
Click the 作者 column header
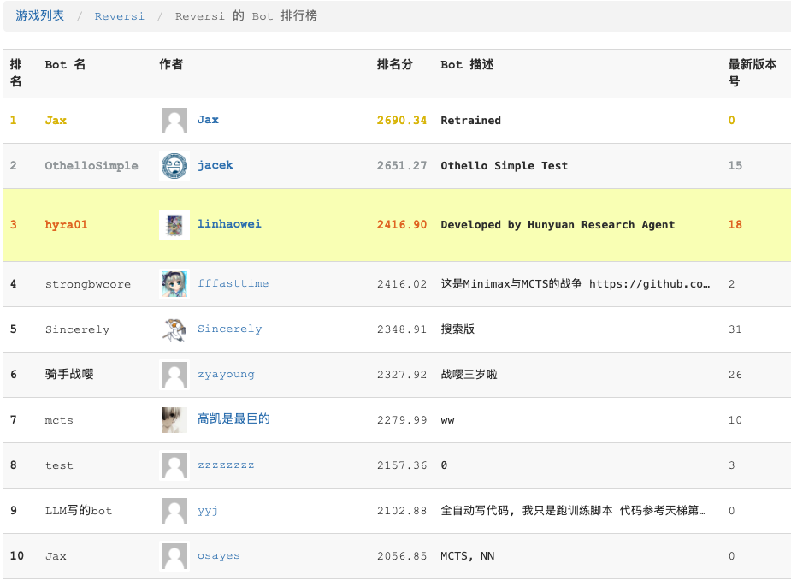(171, 64)
